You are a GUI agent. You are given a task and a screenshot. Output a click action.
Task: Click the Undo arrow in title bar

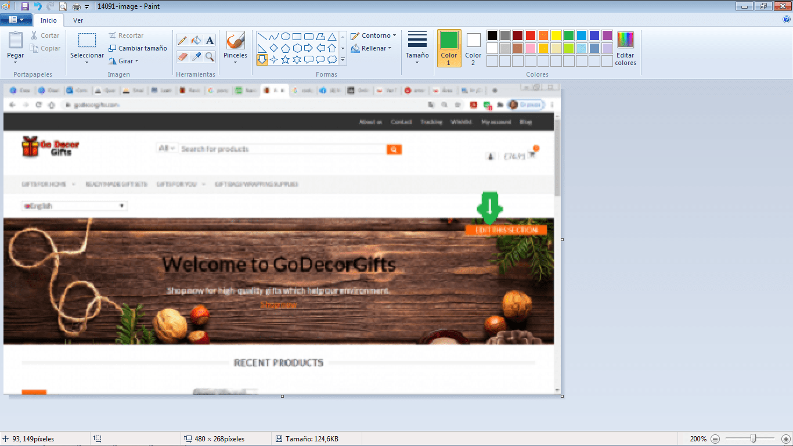click(x=38, y=6)
